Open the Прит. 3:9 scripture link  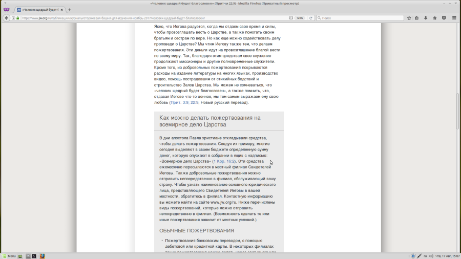pyautogui.click(x=180, y=102)
